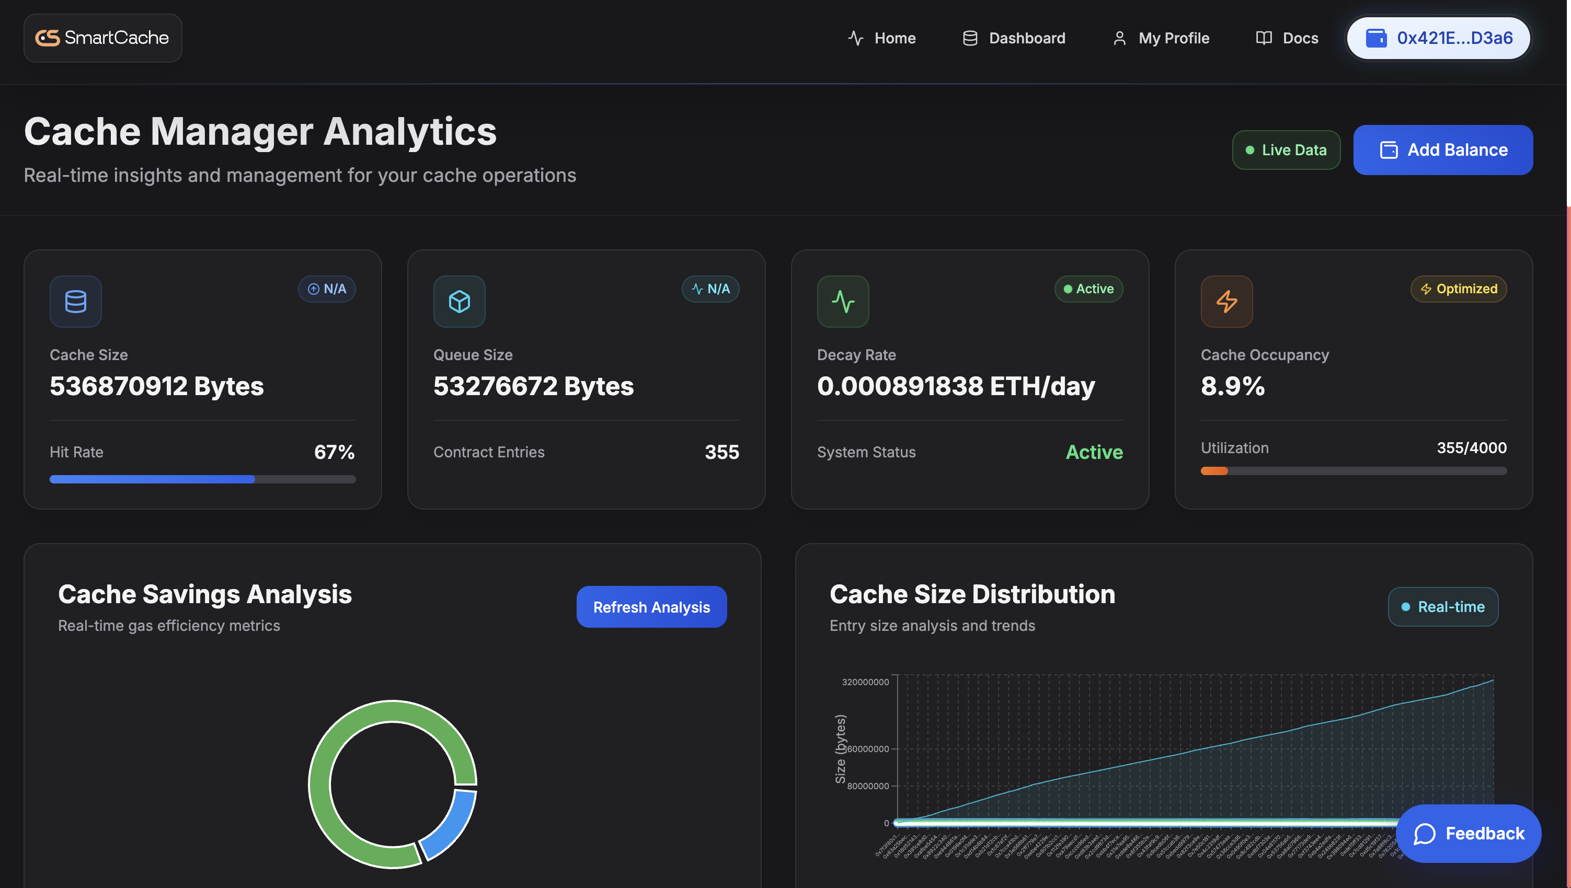Click the Live Data indicator
Image resolution: width=1571 pixels, height=888 pixels.
coord(1286,150)
